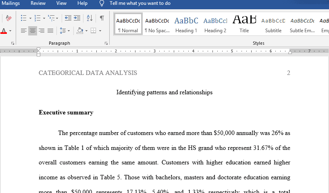Justify paragraph text
Viewport: 329px width, 193px height.
(x=50, y=31)
